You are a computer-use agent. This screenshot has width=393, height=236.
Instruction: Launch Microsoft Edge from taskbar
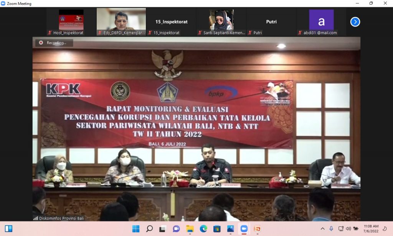pyautogui.click(x=203, y=229)
